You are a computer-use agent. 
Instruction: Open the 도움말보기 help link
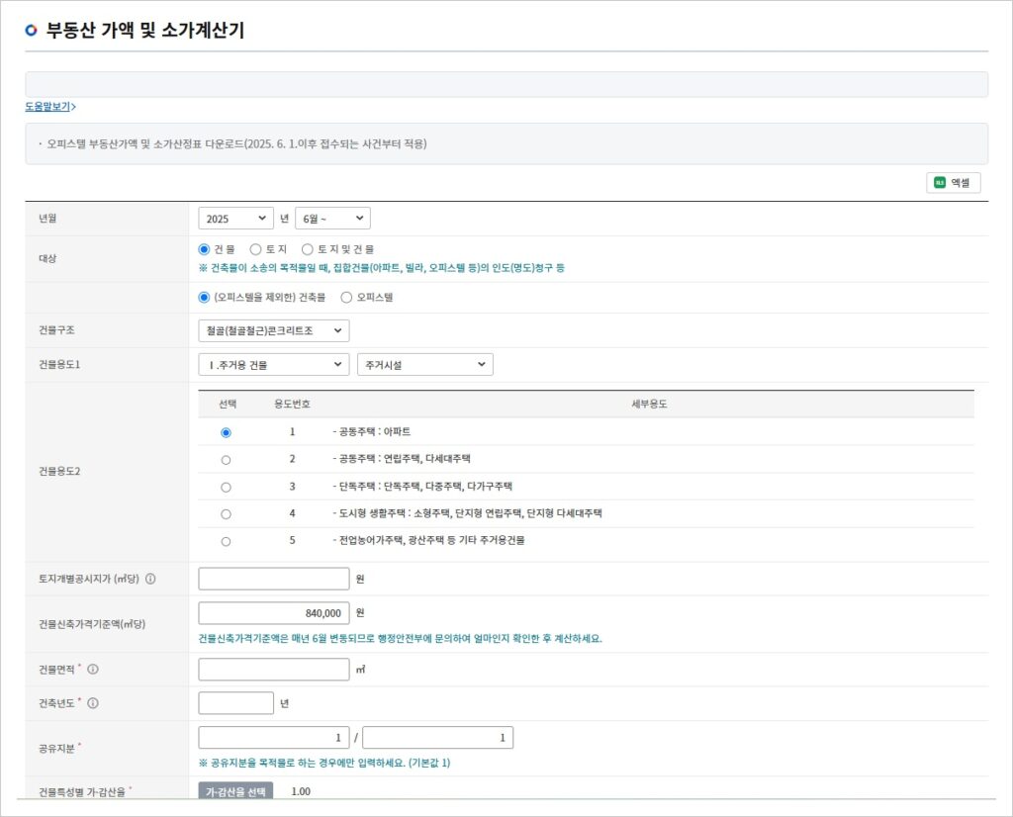49,107
